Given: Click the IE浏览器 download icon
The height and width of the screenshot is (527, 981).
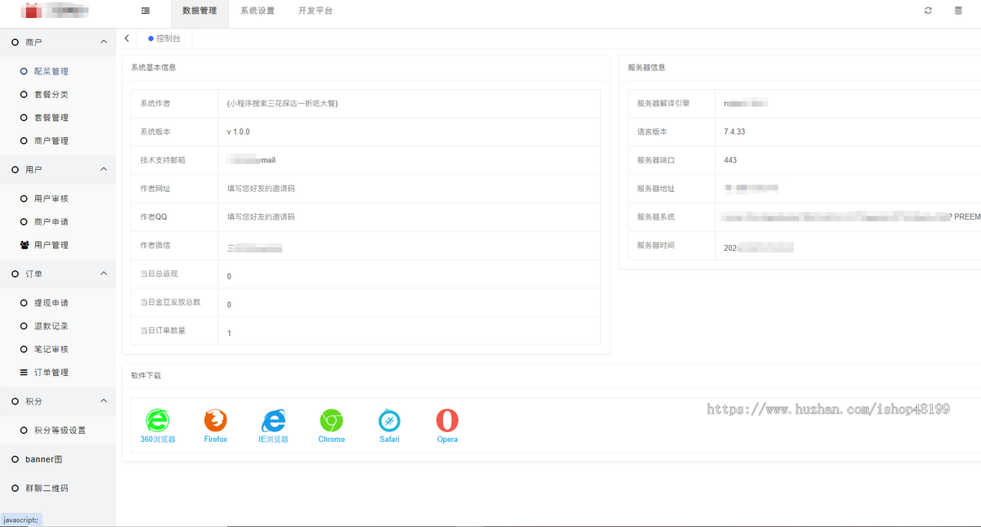Looking at the screenshot, I should coord(273,420).
